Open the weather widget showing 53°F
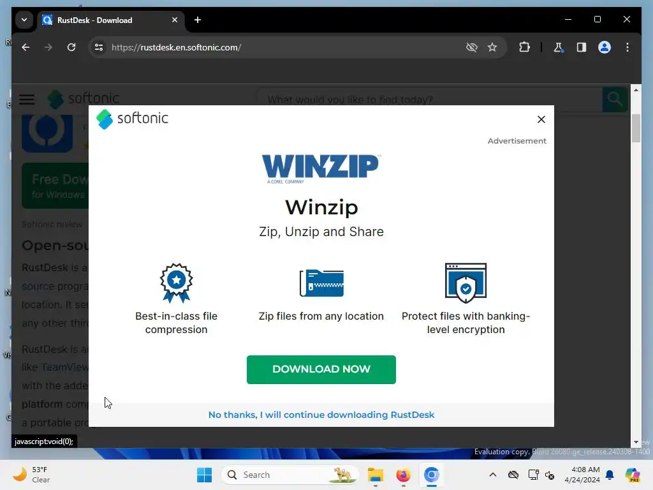 [32, 475]
